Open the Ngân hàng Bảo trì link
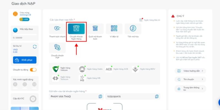The image size is (220, 110). (x=150, y=20)
